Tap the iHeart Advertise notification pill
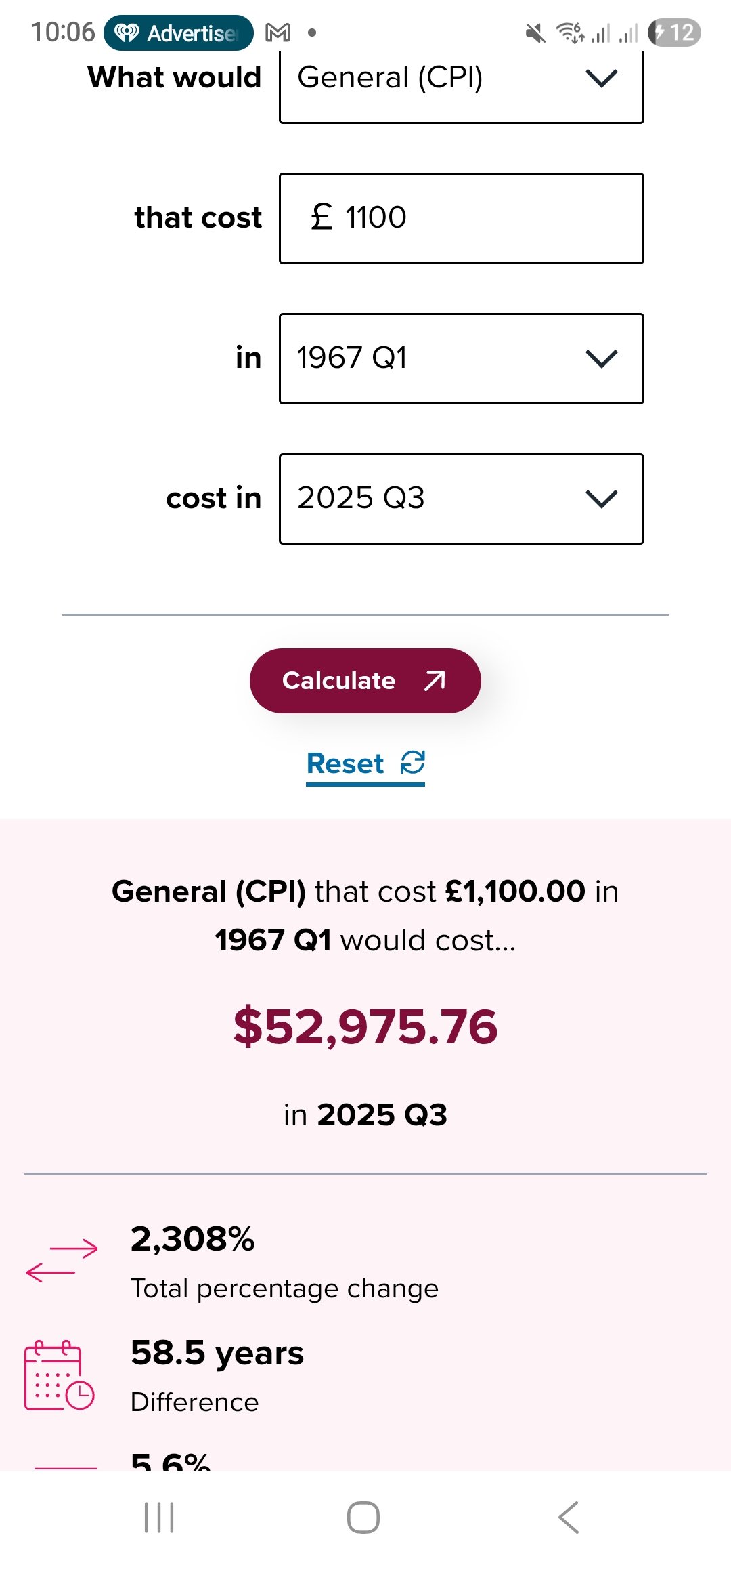 point(179,33)
